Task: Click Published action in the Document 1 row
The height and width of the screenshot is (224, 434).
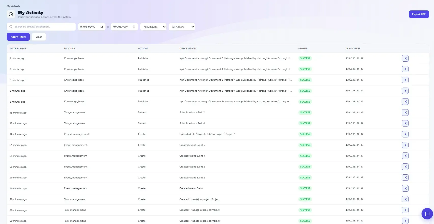Action: point(144,102)
